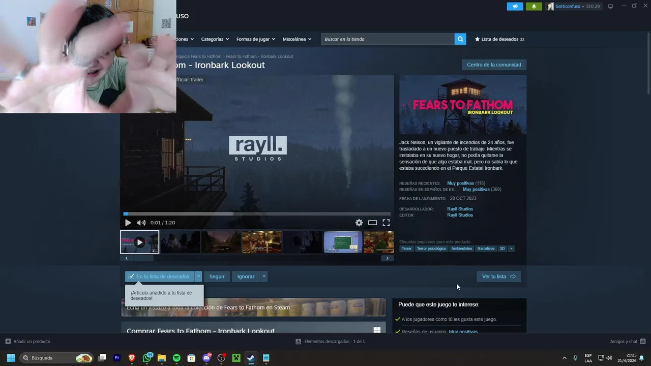
Task: Open the Gotticonfuso profile avatar
Action: [550, 7]
